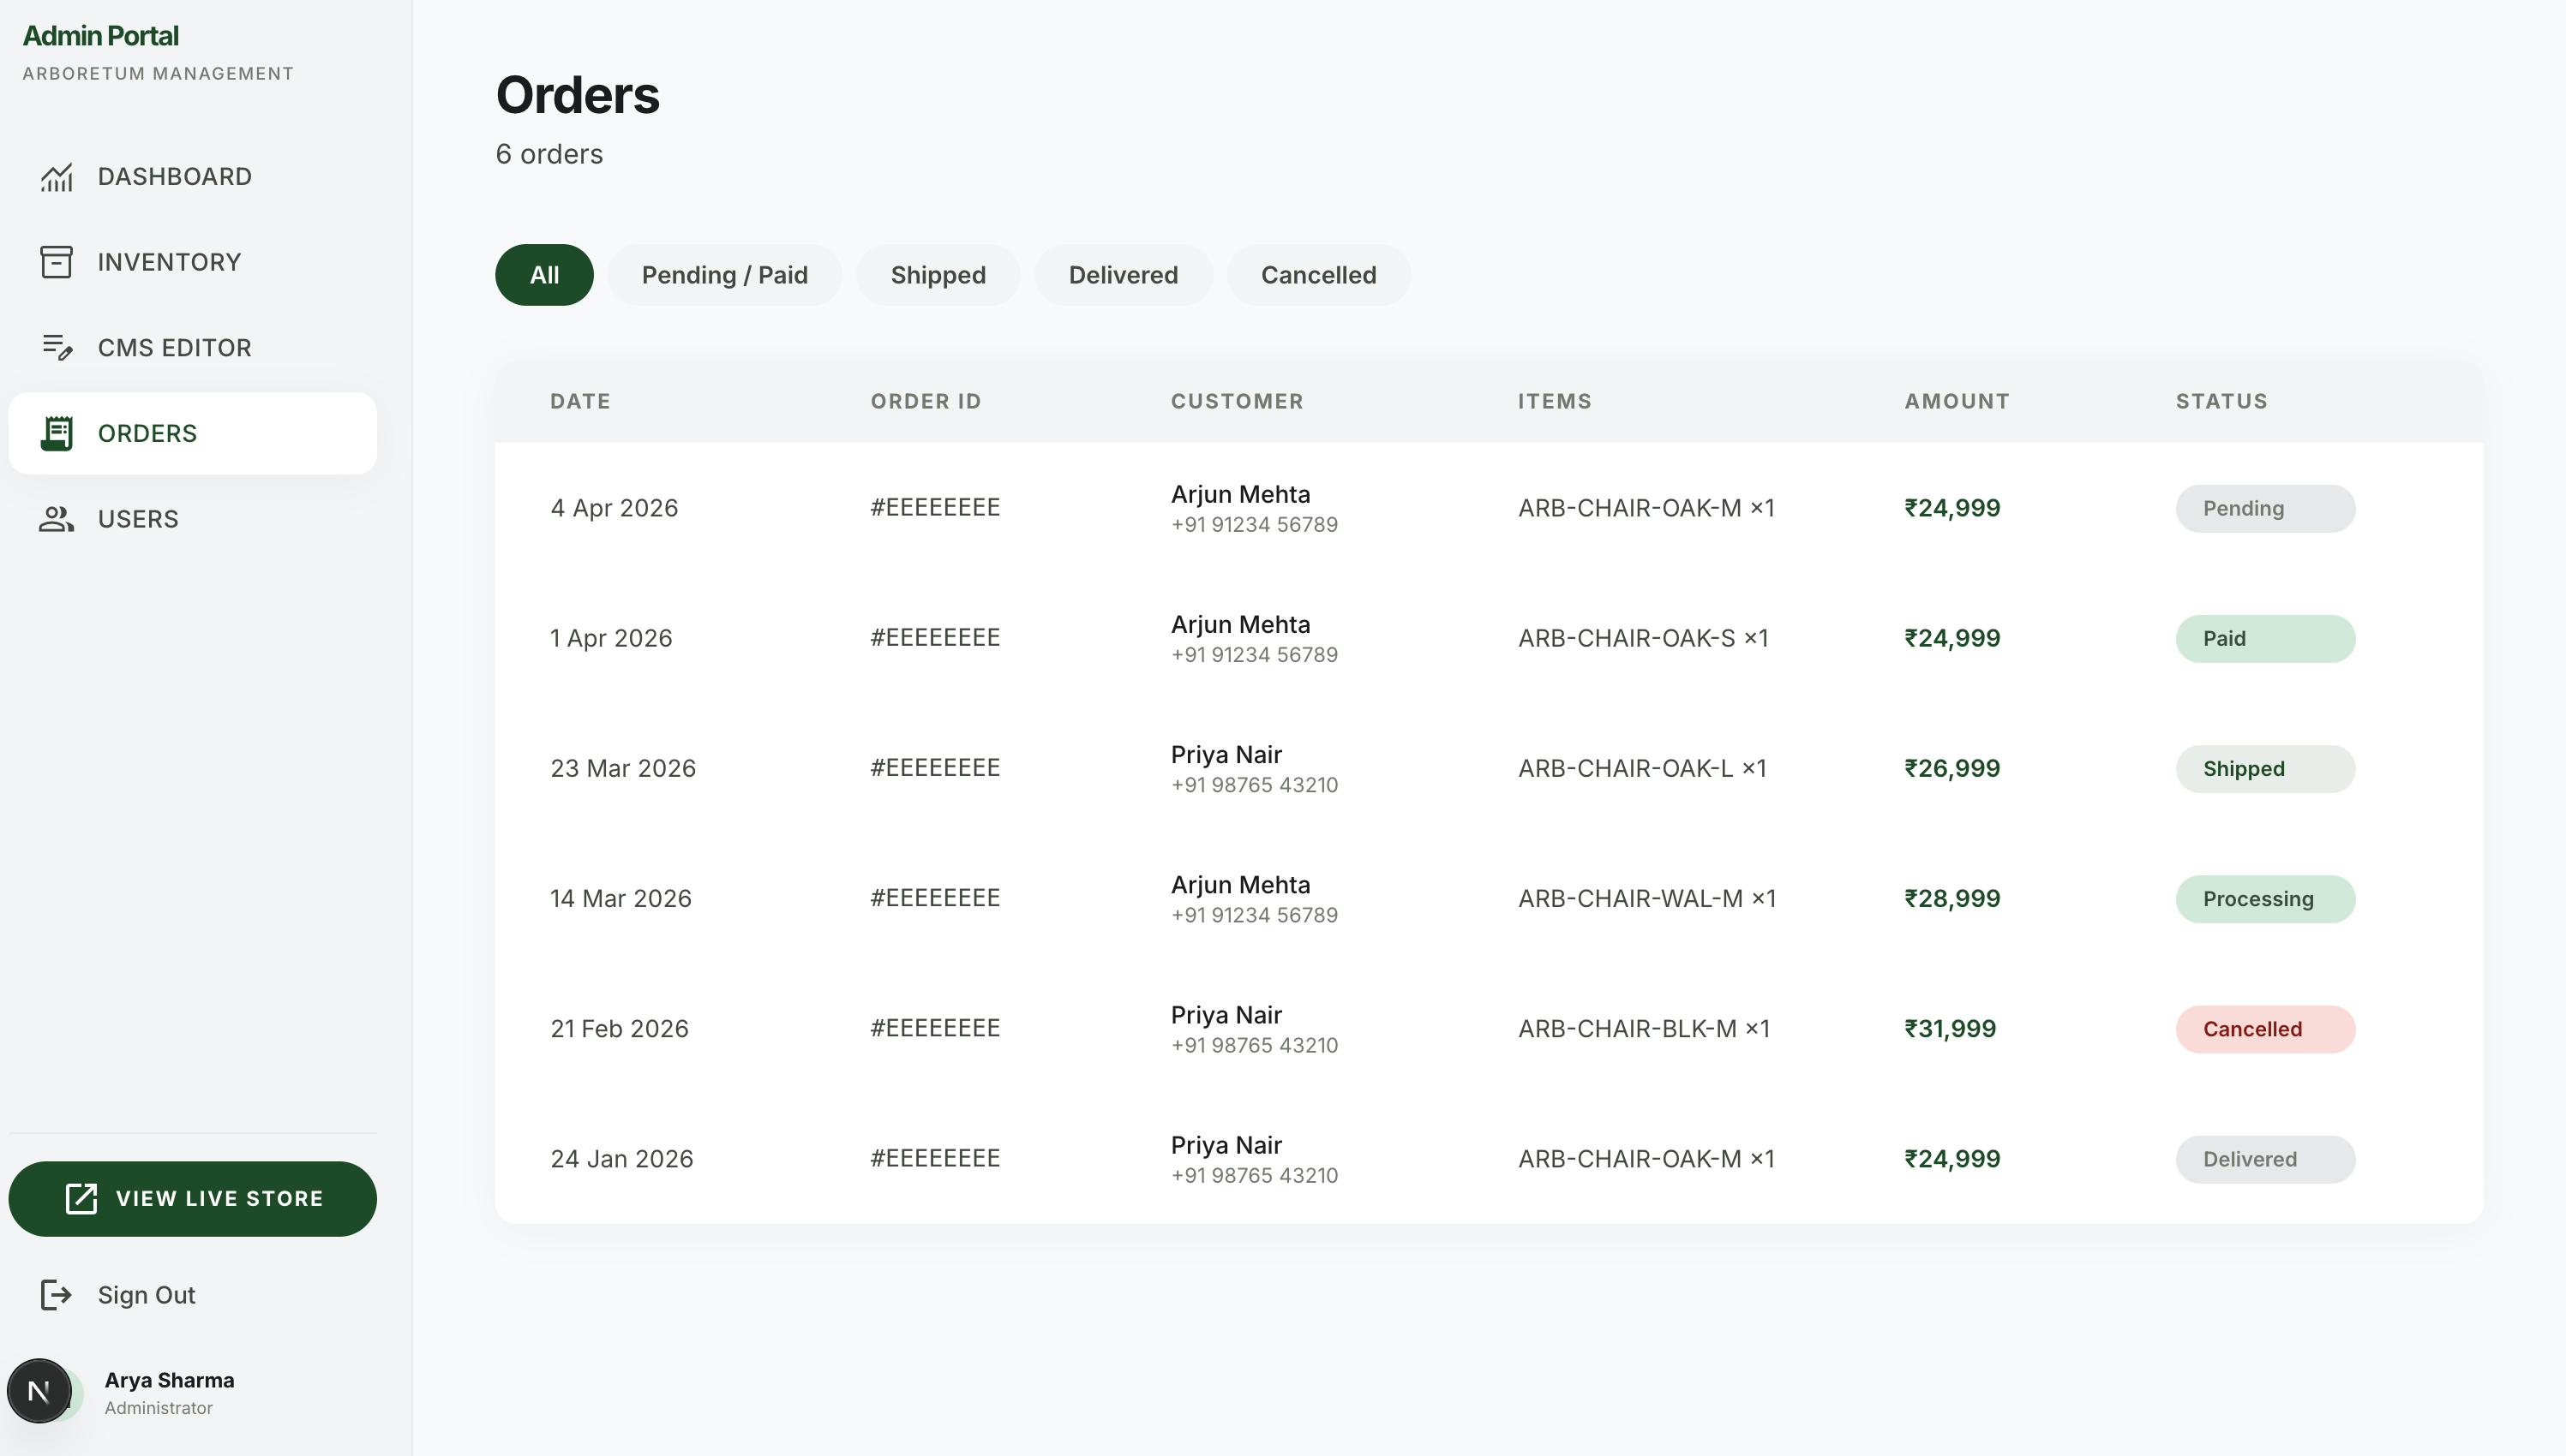
Task: Click the red Cancelled status badge
Action: [2265, 1029]
